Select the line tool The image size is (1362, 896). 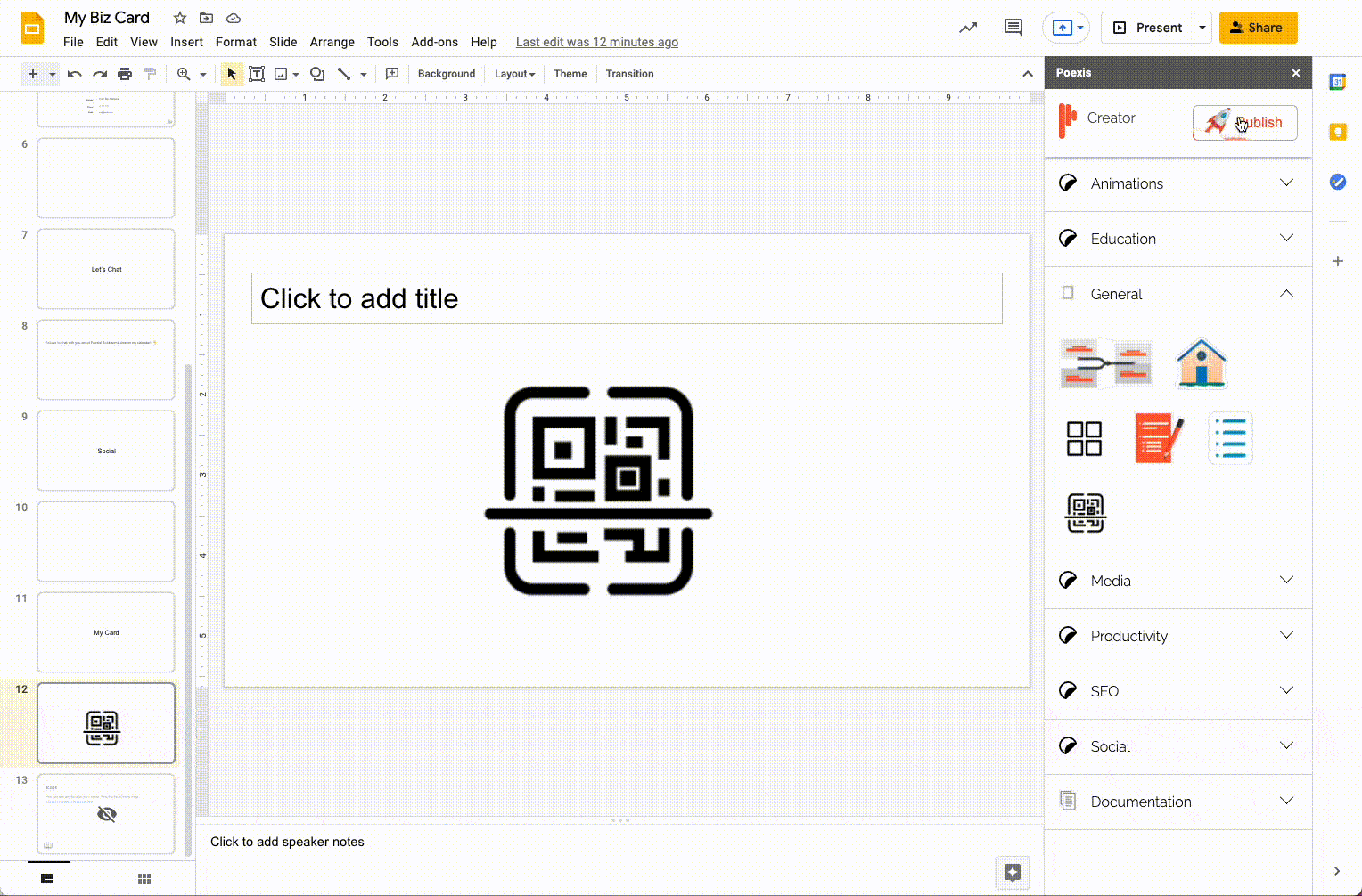pos(344,74)
